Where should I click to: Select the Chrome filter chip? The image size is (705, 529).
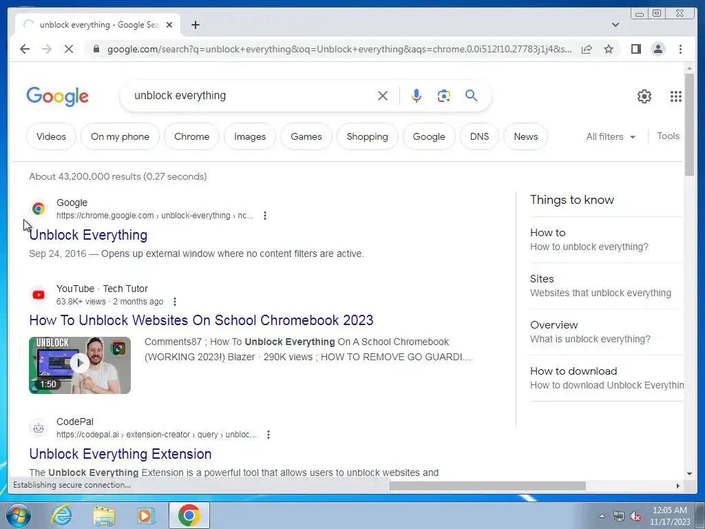click(x=192, y=136)
